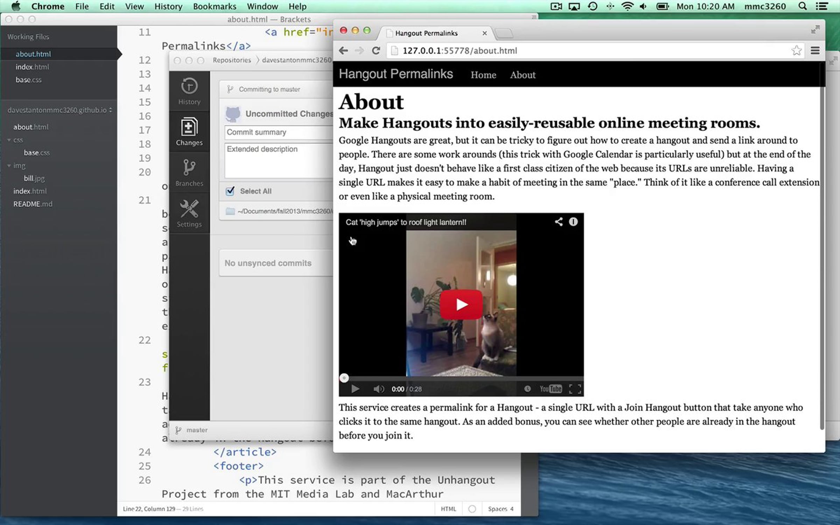Open the Edit menu
This screenshot has height=525, width=840.
coord(107,6)
